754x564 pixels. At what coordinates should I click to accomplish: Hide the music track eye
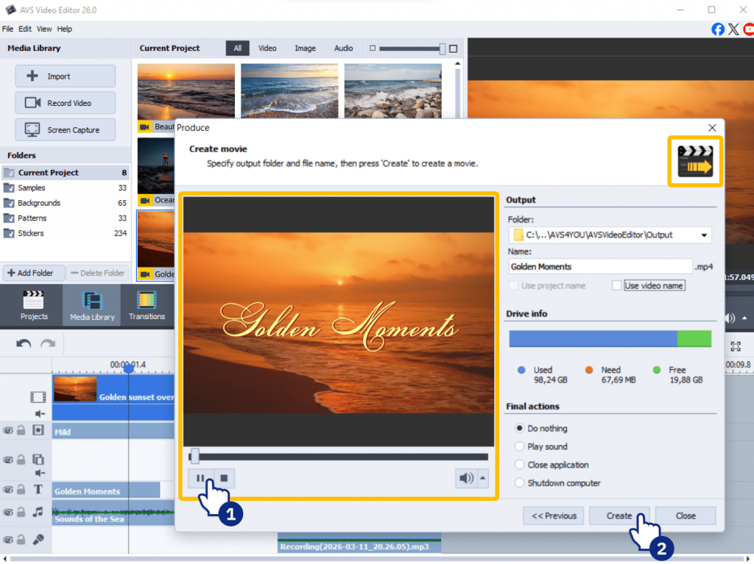(x=7, y=513)
